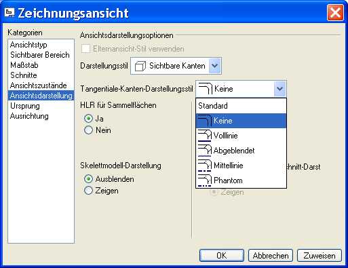Click the Mittellinie line style icon
The width and height of the screenshot is (348, 268).
click(x=205, y=166)
